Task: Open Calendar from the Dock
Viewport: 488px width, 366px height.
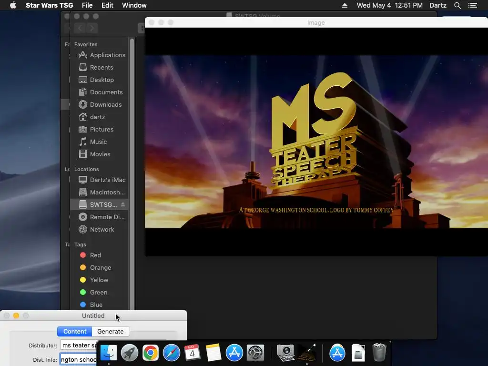Action: pyautogui.click(x=193, y=353)
